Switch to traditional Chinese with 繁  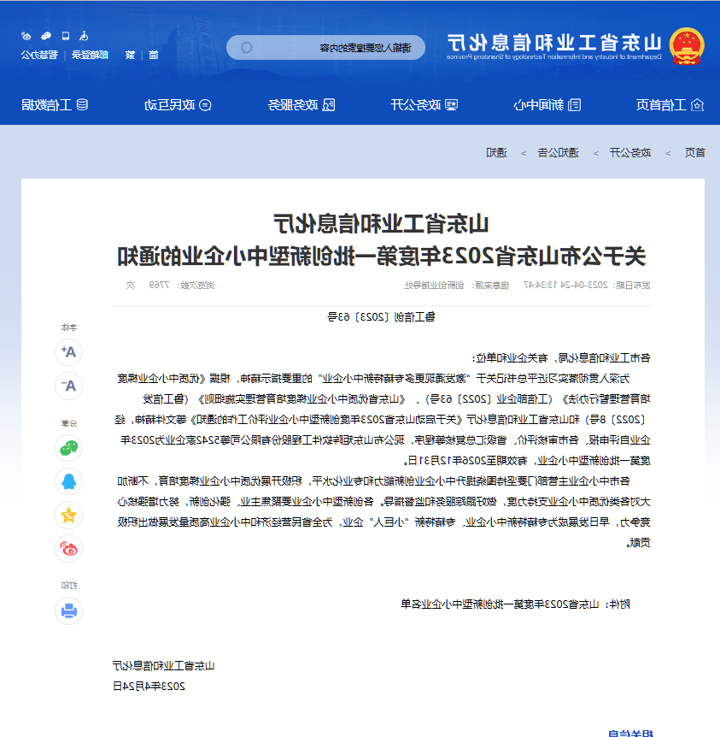(x=130, y=55)
